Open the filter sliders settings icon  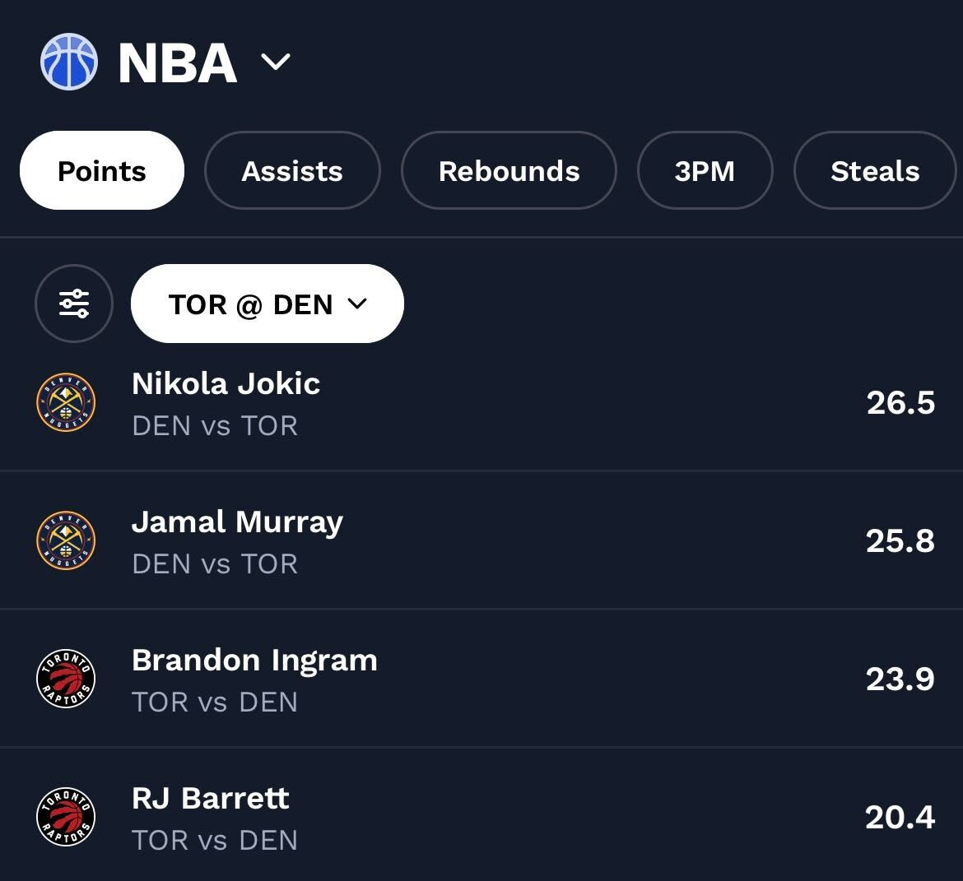point(74,304)
